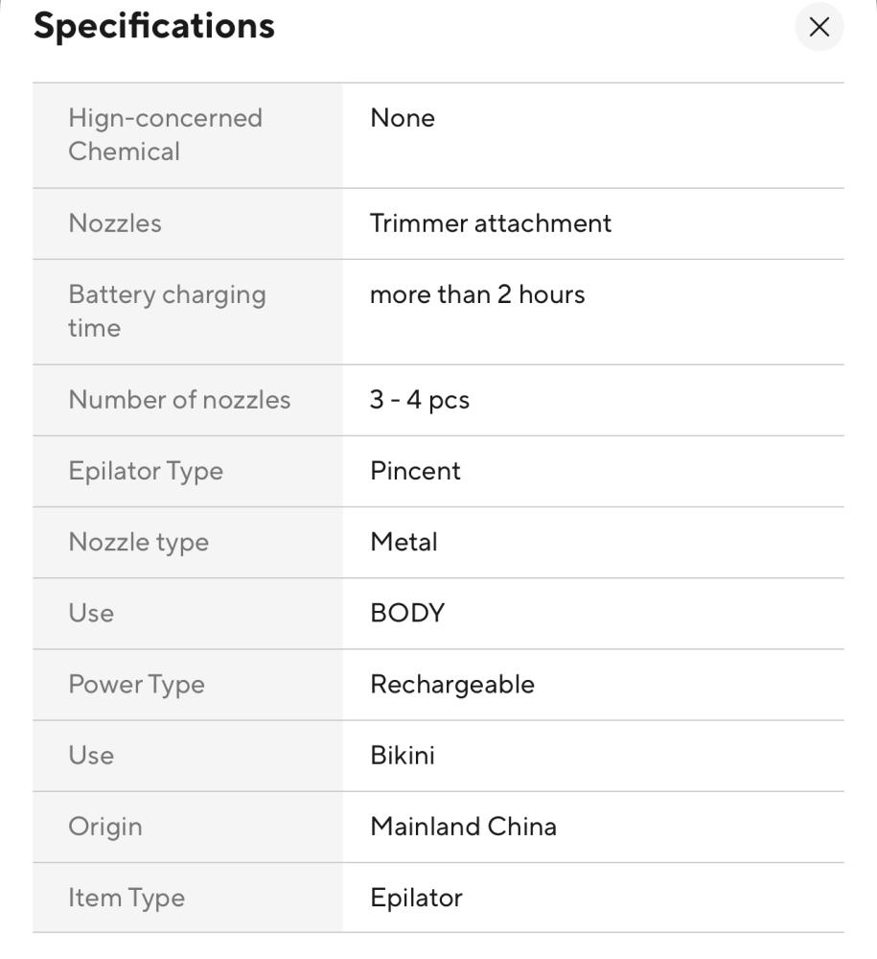Click the Power Type label

[x=136, y=684]
